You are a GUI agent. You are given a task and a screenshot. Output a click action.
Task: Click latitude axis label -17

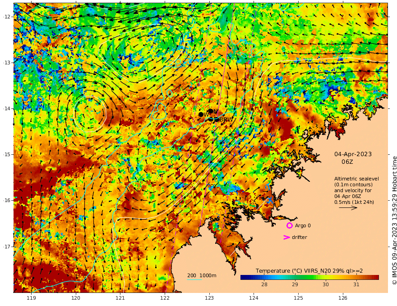7,247
